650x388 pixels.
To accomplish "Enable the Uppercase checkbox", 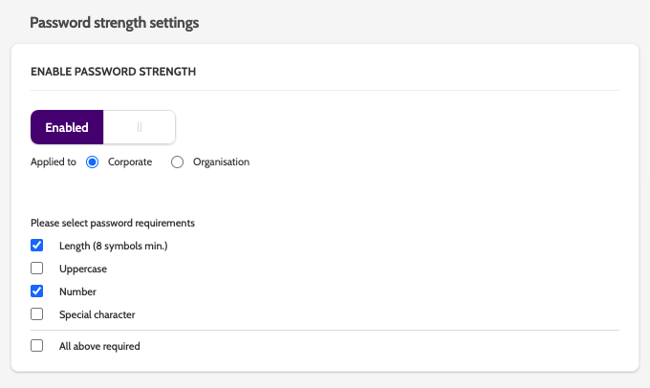I will pos(37,269).
